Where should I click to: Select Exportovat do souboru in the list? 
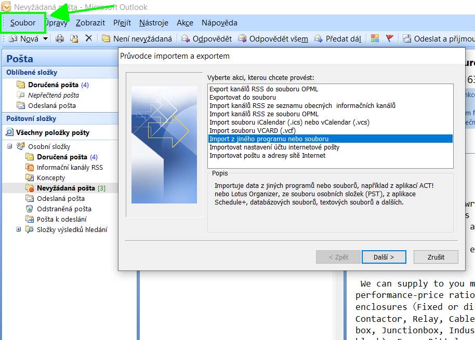[243, 97]
